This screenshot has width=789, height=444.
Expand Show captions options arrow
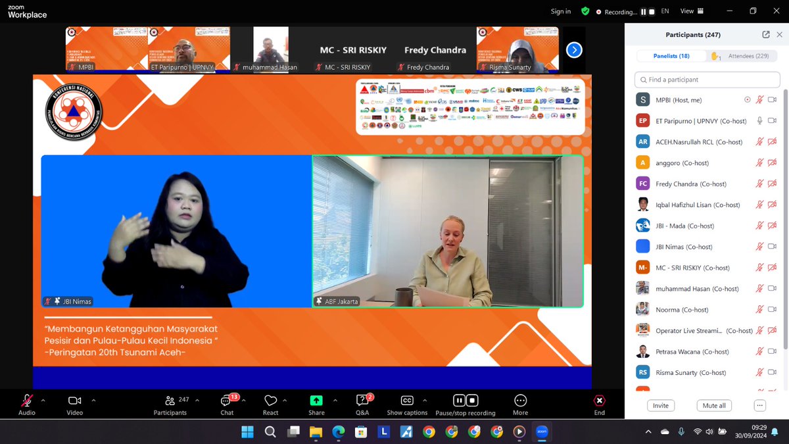tap(424, 400)
